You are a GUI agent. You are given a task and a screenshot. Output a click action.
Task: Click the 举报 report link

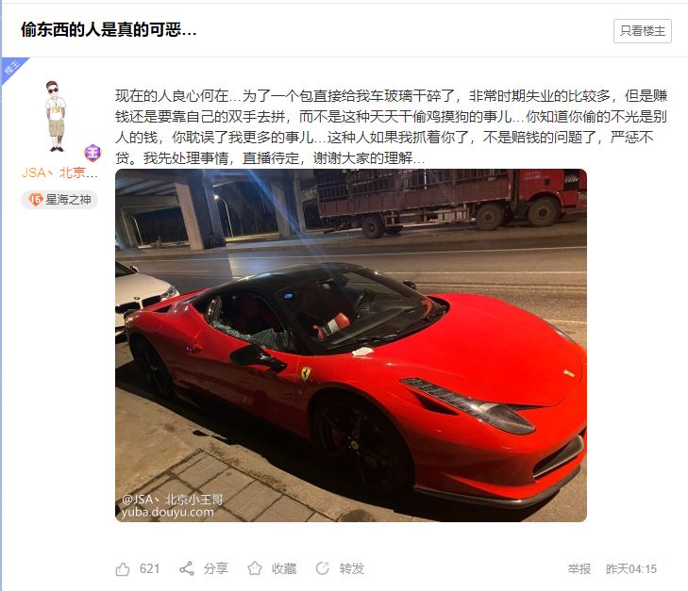pyautogui.click(x=579, y=568)
